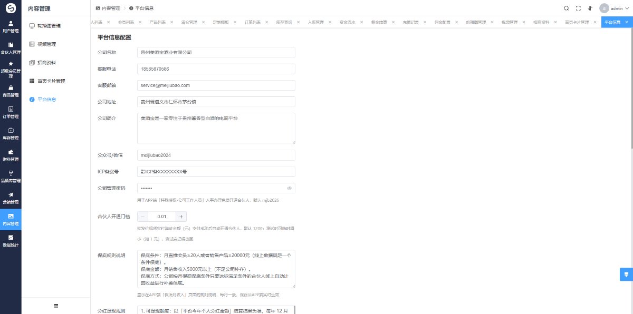The width and height of the screenshot is (633, 314).
Task: Switch to the 招商资料 tab
Action: coord(541,23)
